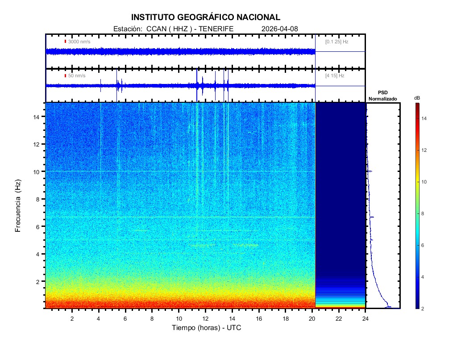Click hour 12 on the time axis

click(205, 318)
